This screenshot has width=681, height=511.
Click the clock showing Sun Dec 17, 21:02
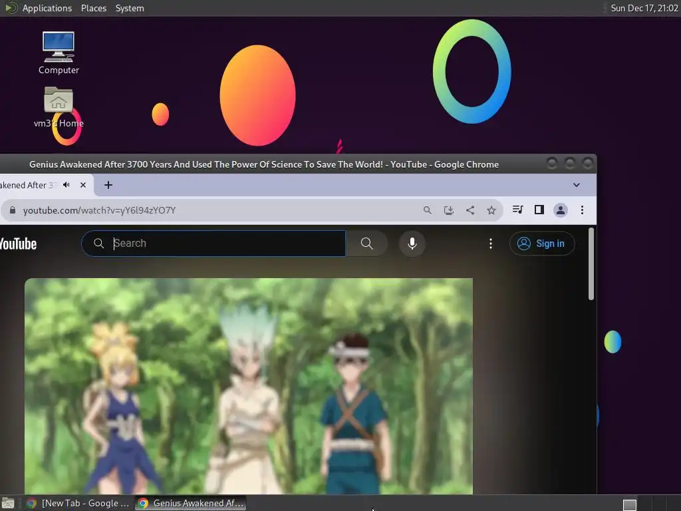[644, 8]
